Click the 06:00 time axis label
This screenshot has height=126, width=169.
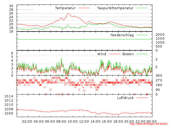pyautogui.click(x=50, y=122)
